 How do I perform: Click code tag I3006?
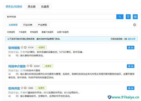31,88
